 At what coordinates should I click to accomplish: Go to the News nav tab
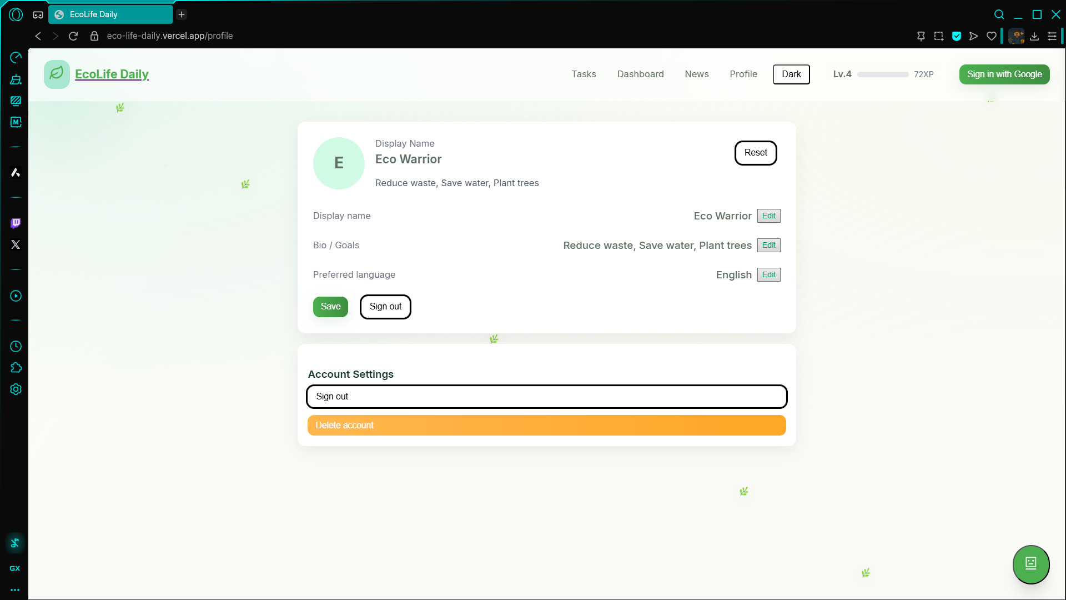[x=697, y=74]
